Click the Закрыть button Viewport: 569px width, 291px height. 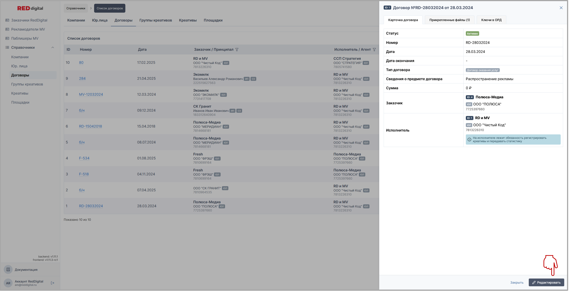click(x=517, y=283)
